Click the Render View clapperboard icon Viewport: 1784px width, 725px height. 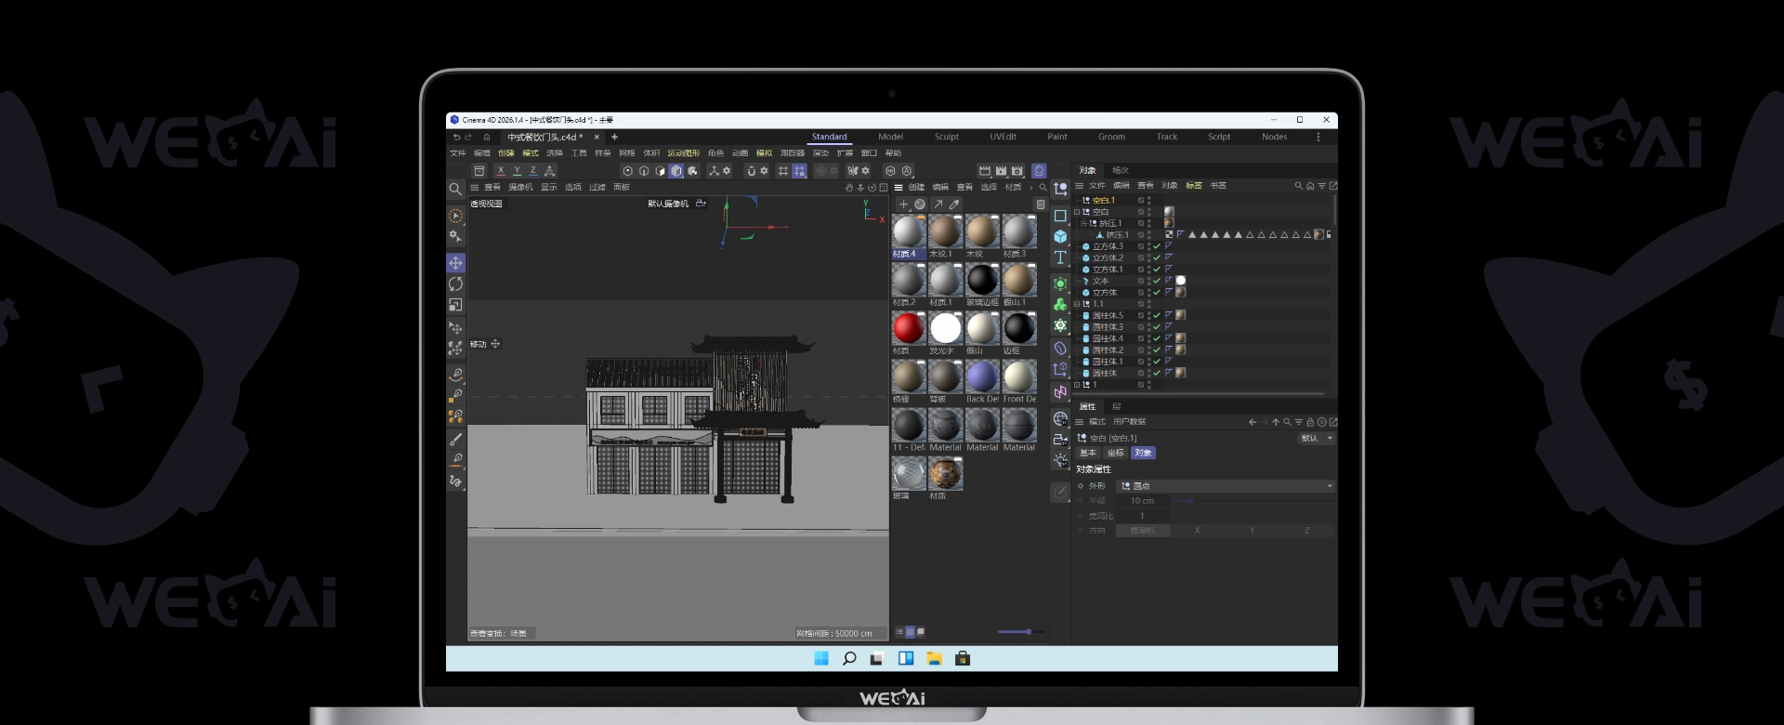[x=984, y=171]
